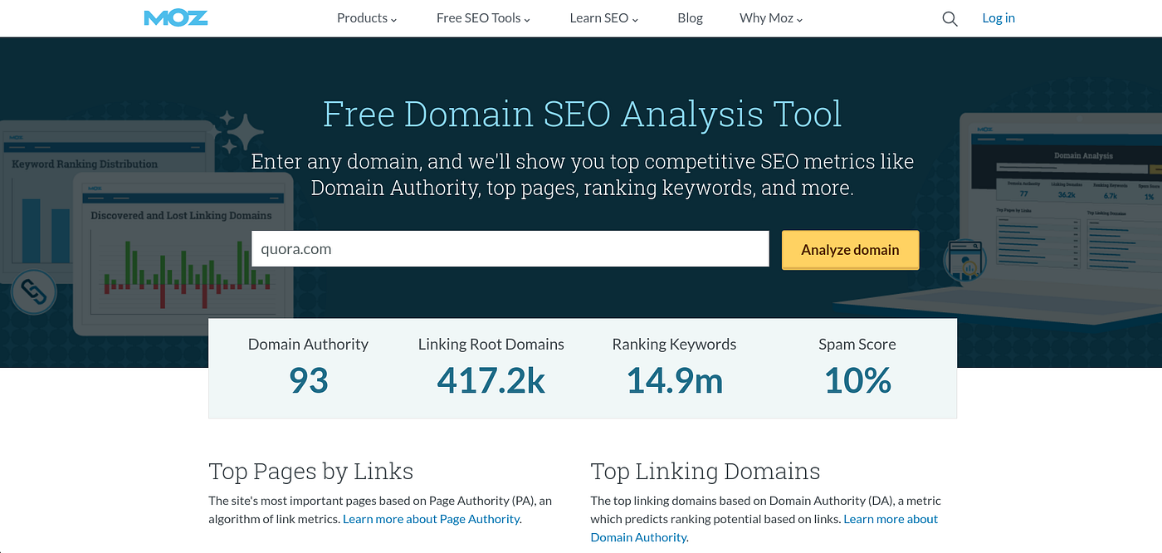Select the Linking Root Domains 417.2k value
1162x553 pixels.
[x=491, y=380]
